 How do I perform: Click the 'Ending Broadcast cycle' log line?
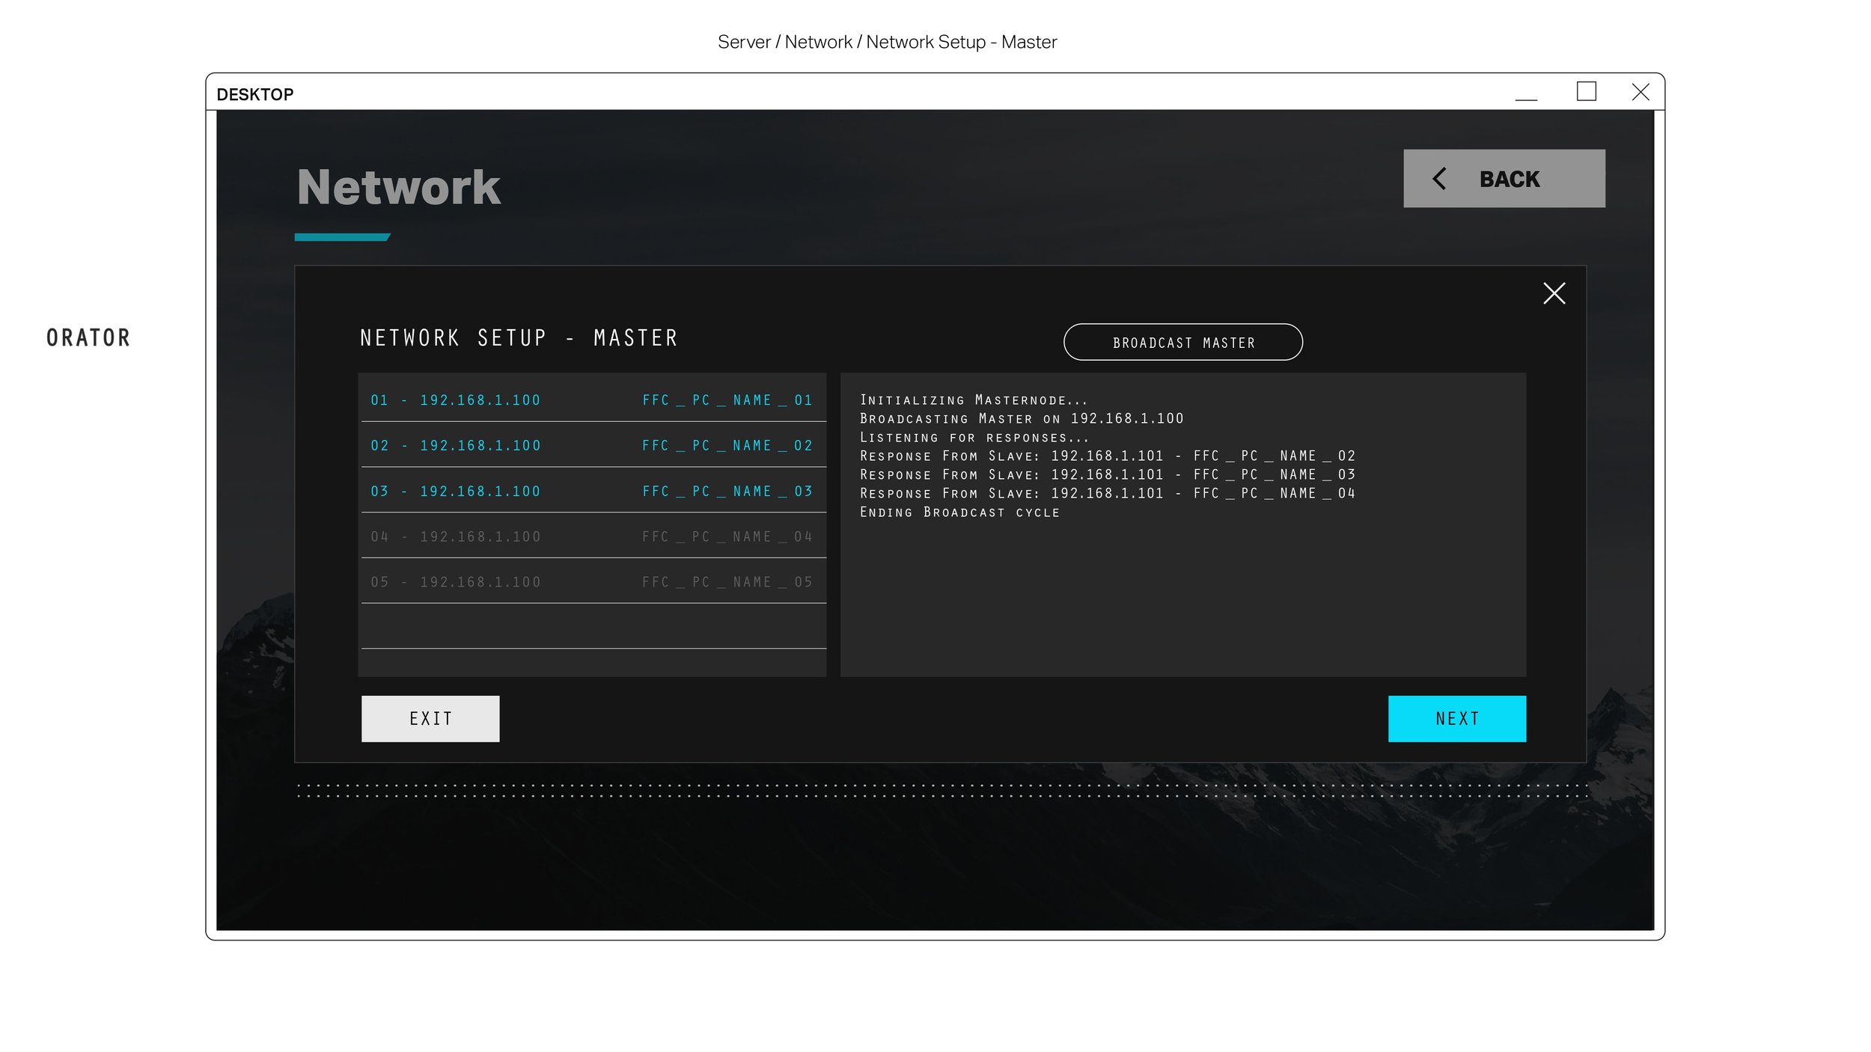(959, 513)
